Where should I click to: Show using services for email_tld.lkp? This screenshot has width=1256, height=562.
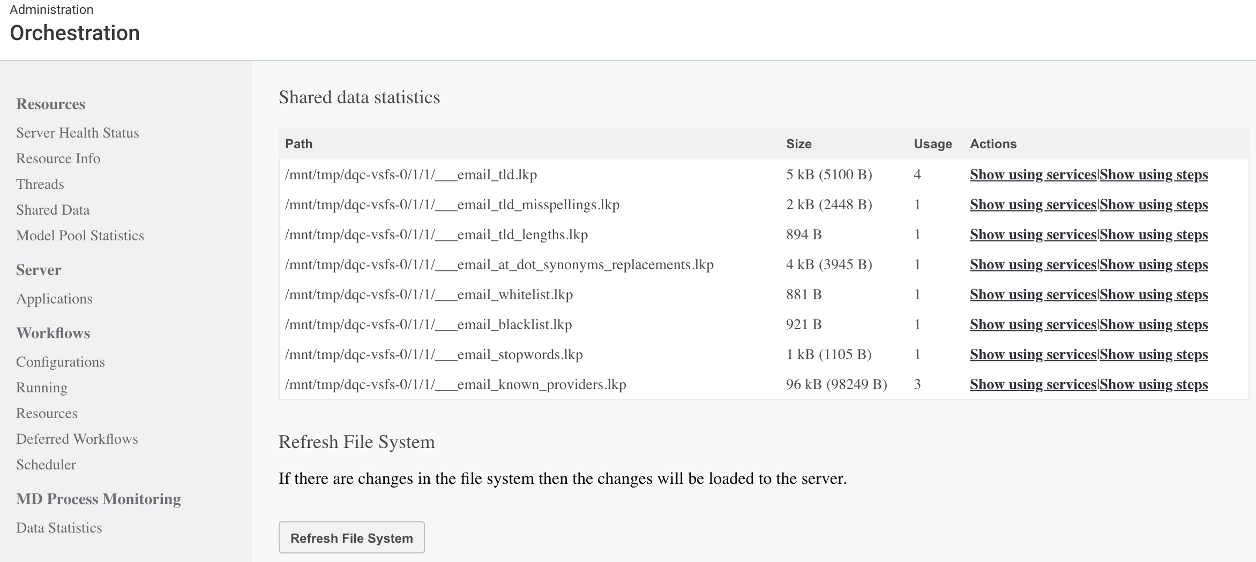[1033, 174]
